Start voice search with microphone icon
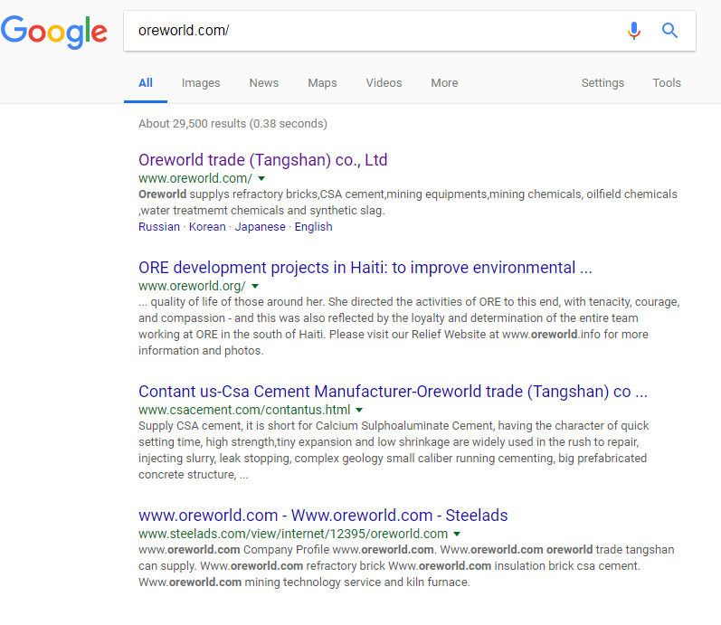Viewport: 721px width, 625px height. pyautogui.click(x=633, y=31)
